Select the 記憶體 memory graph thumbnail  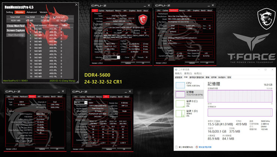pos(180,94)
